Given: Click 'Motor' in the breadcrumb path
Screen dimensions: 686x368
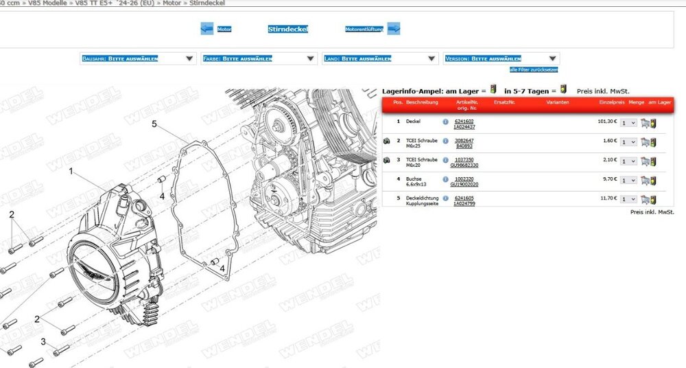Looking at the screenshot, I should pyautogui.click(x=171, y=3).
